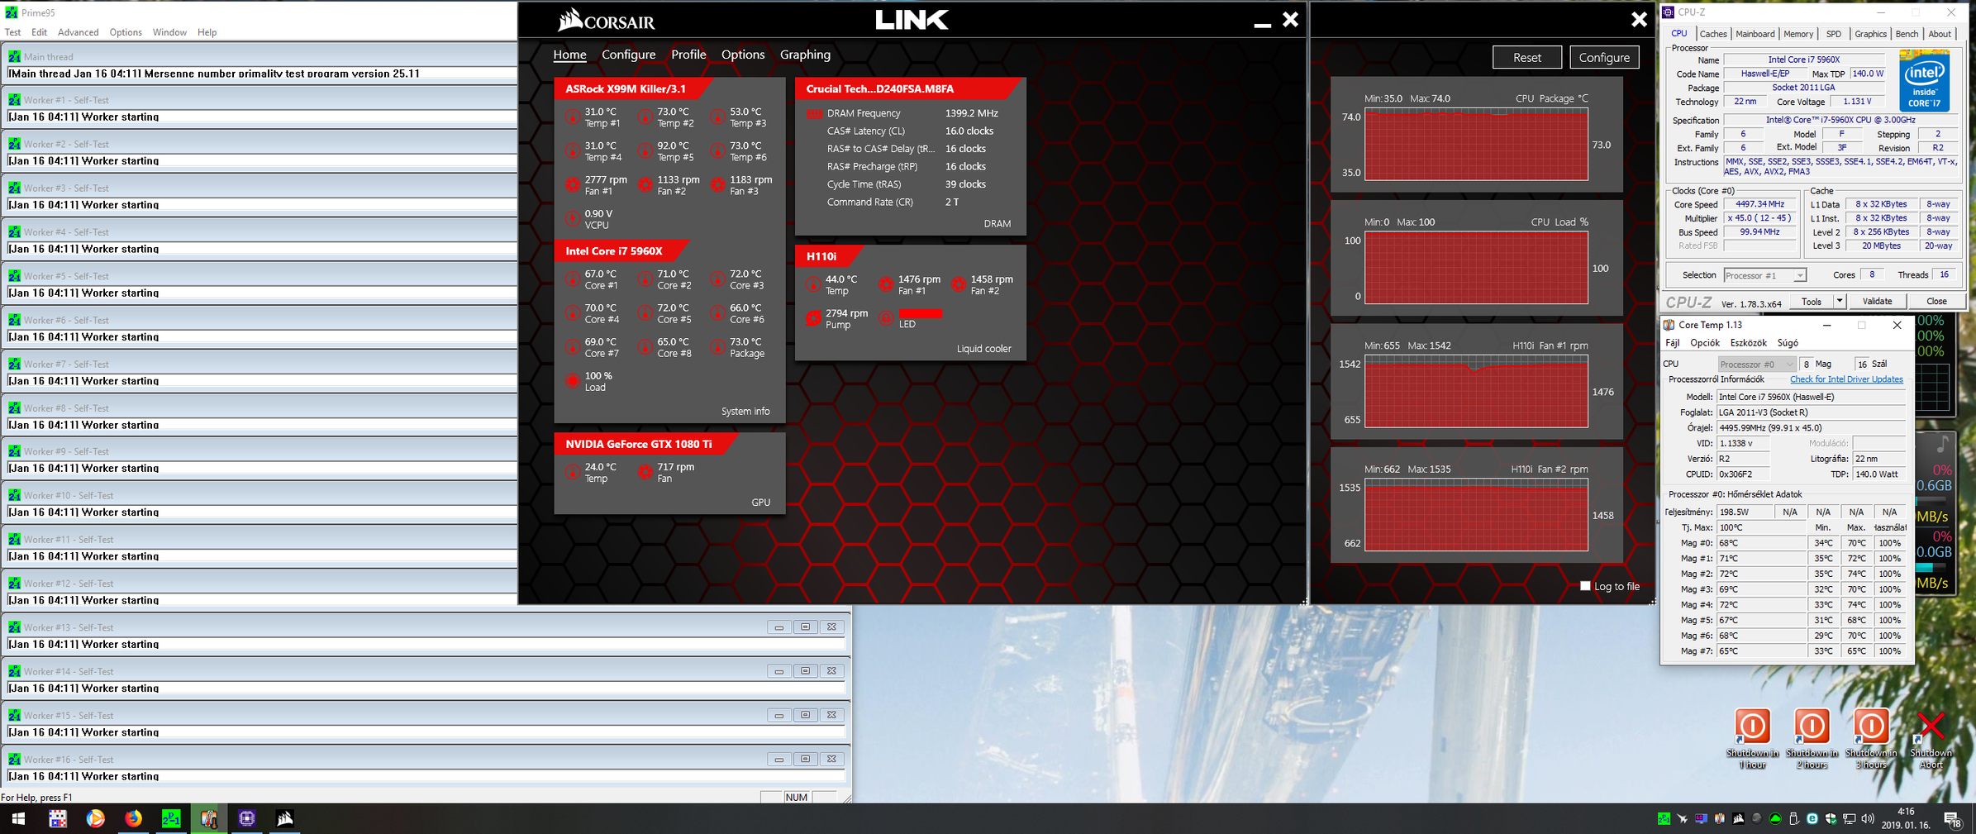Switch to the Corsair Link Graphing tab
Image resolution: width=1976 pixels, height=834 pixels.
click(x=805, y=55)
